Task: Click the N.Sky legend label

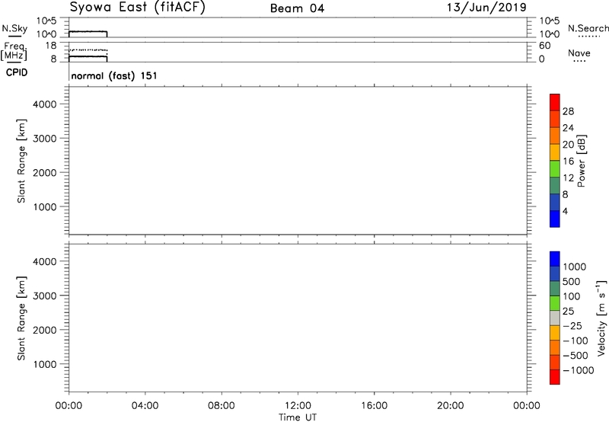Action: point(14,28)
